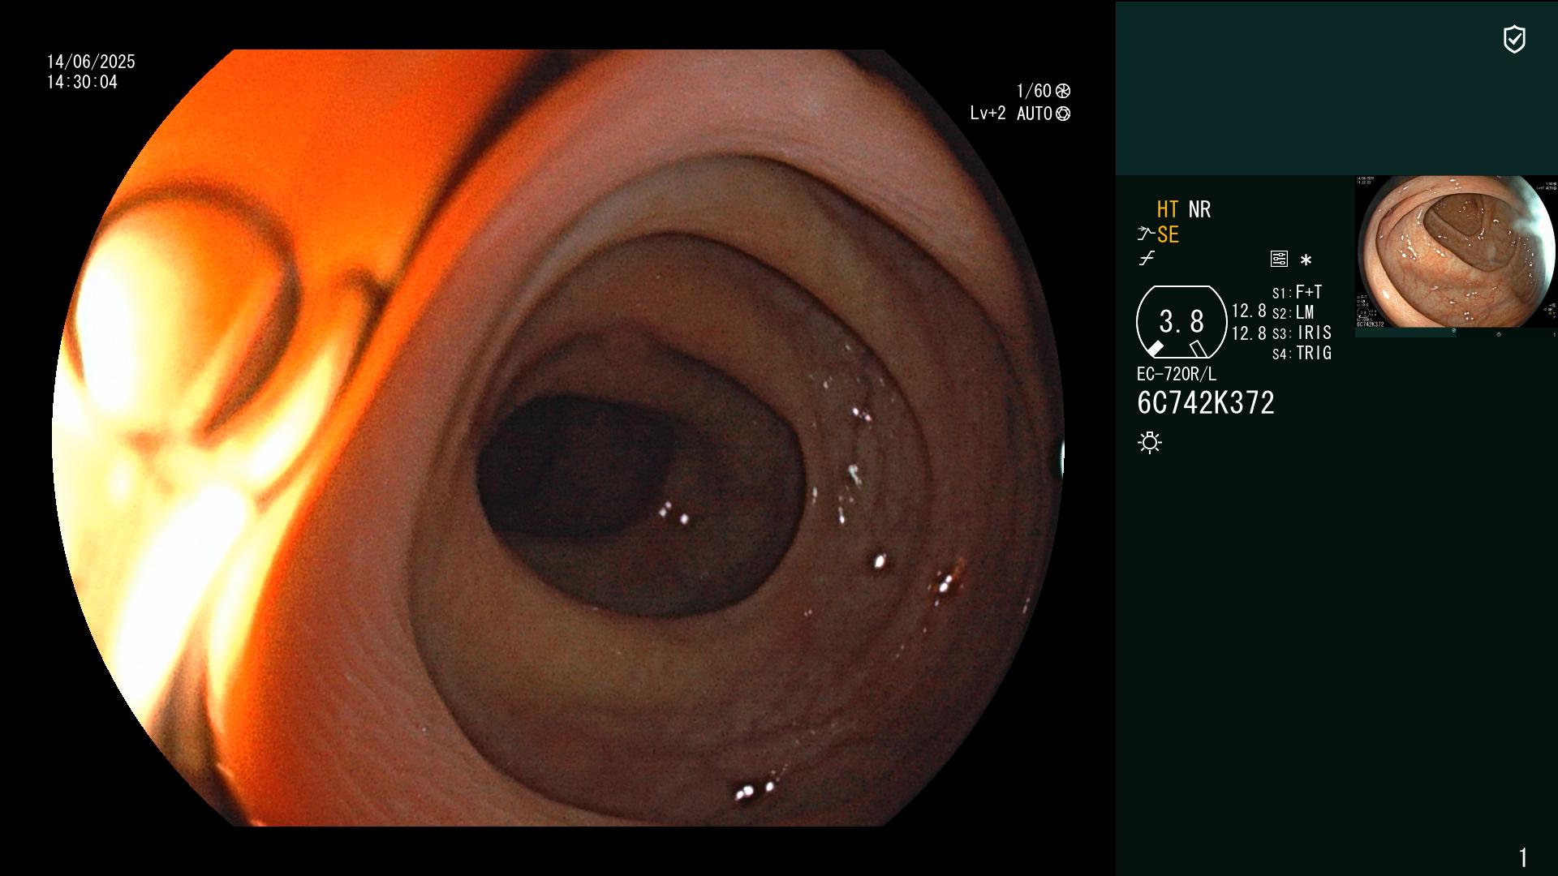
Task: Click the HT mode indicator
Action: coord(1168,209)
